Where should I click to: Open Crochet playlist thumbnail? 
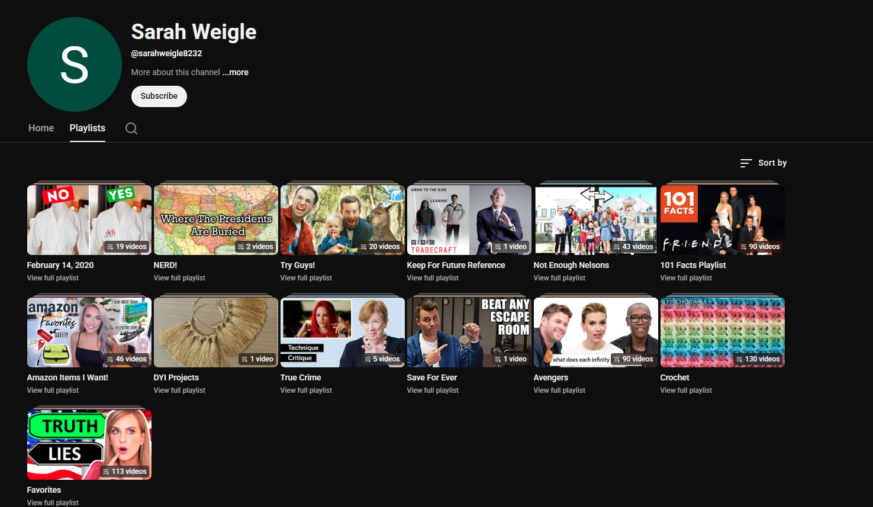[x=723, y=332]
